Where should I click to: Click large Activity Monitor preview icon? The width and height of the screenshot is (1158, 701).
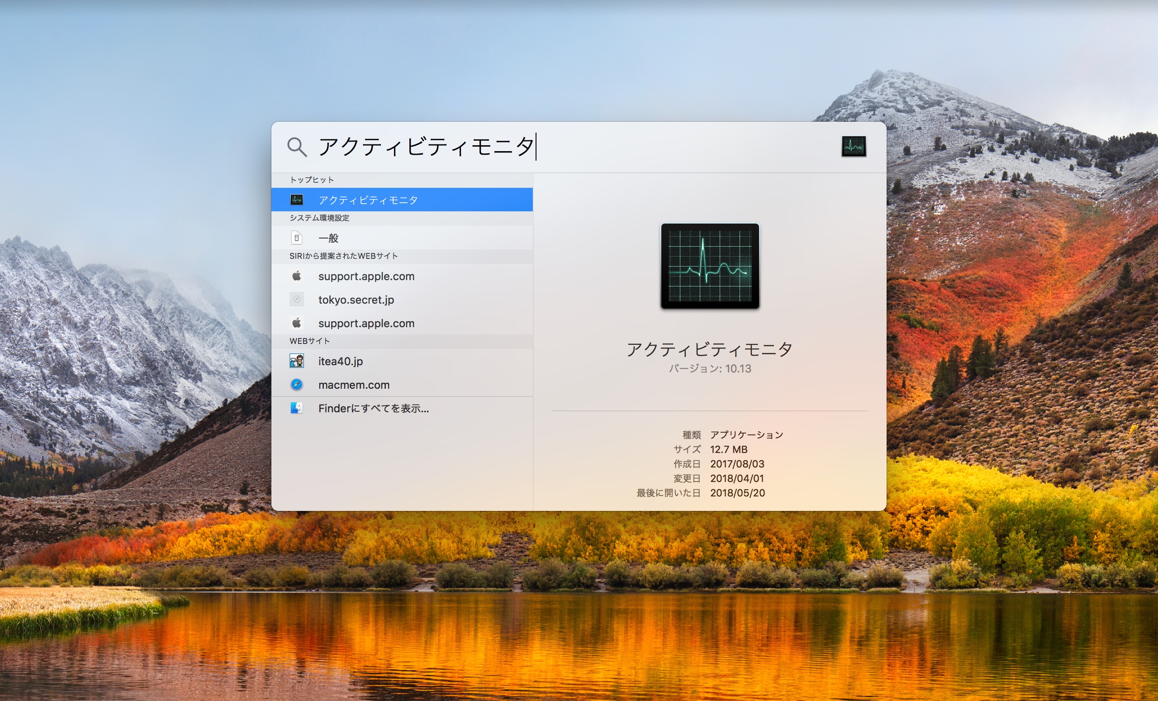(710, 266)
